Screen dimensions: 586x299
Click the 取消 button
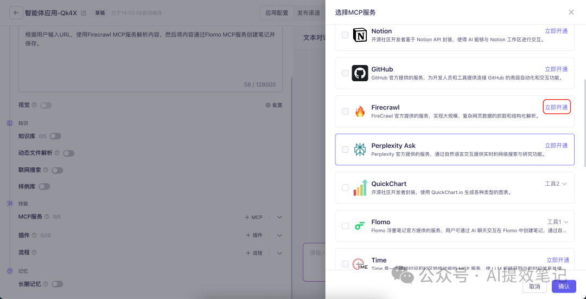535,287
